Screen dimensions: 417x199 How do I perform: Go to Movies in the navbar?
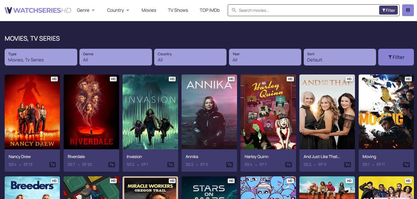(149, 10)
